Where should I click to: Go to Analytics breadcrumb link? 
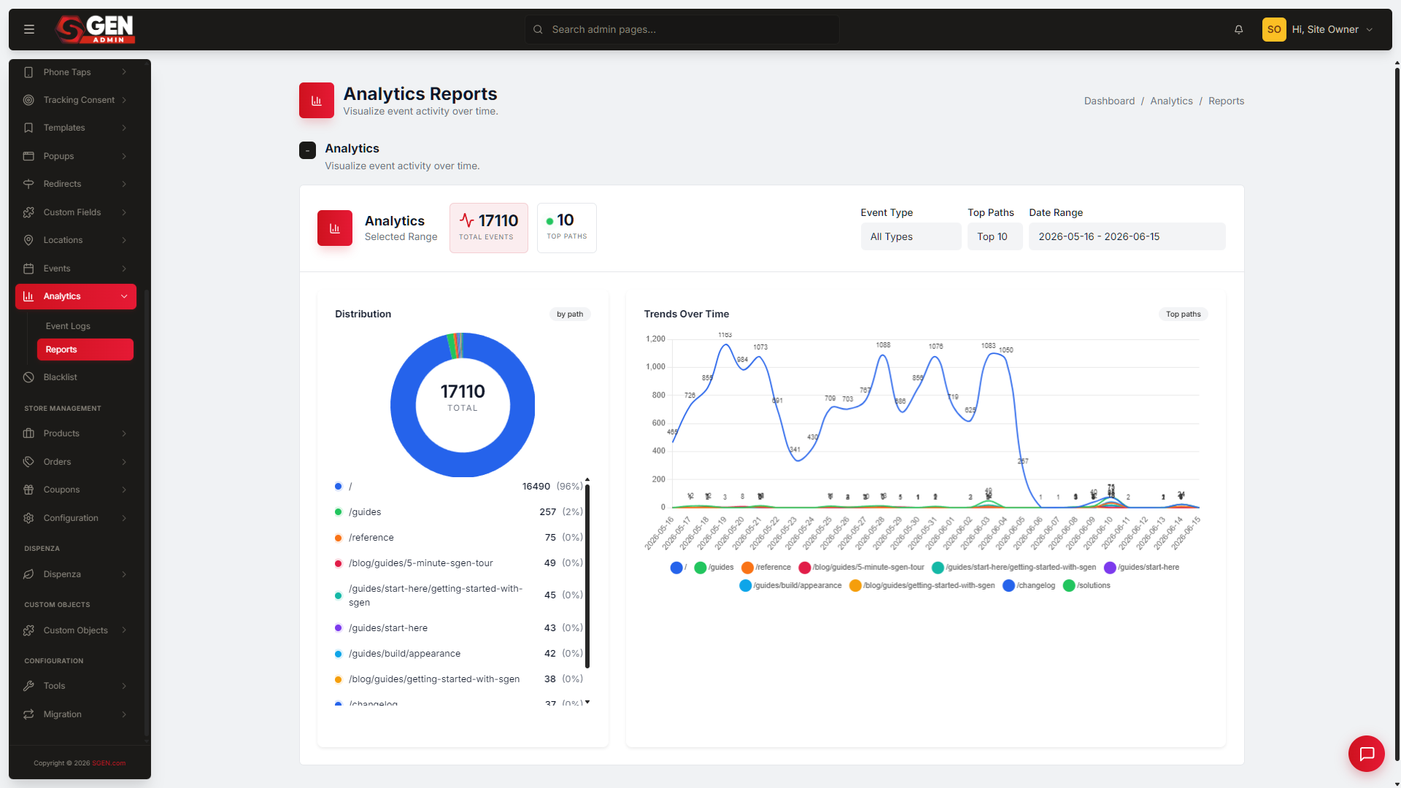[1171, 101]
